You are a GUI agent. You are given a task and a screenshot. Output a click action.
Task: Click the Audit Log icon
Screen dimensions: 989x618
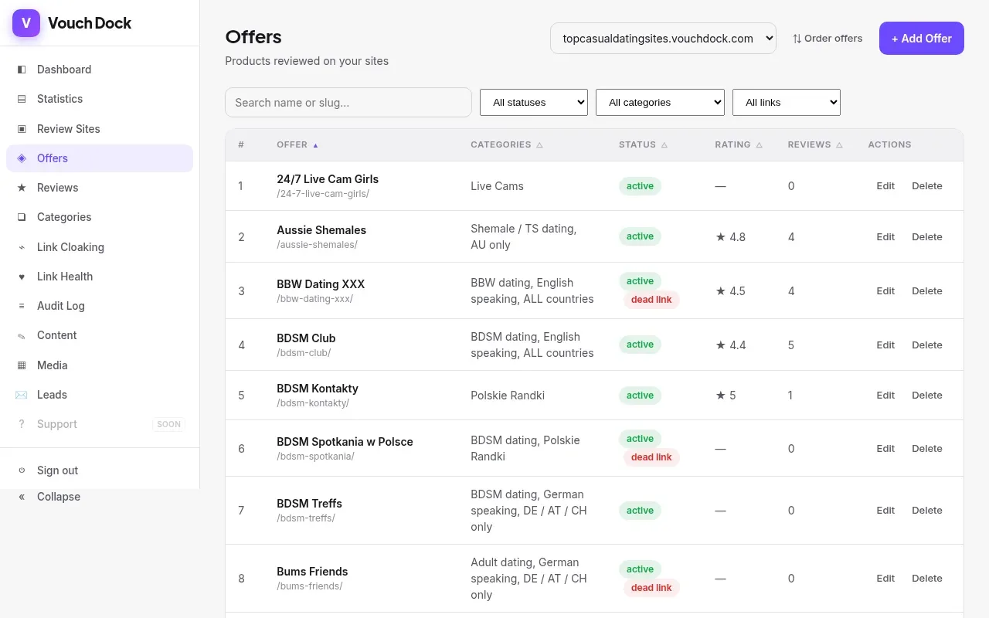point(22,306)
